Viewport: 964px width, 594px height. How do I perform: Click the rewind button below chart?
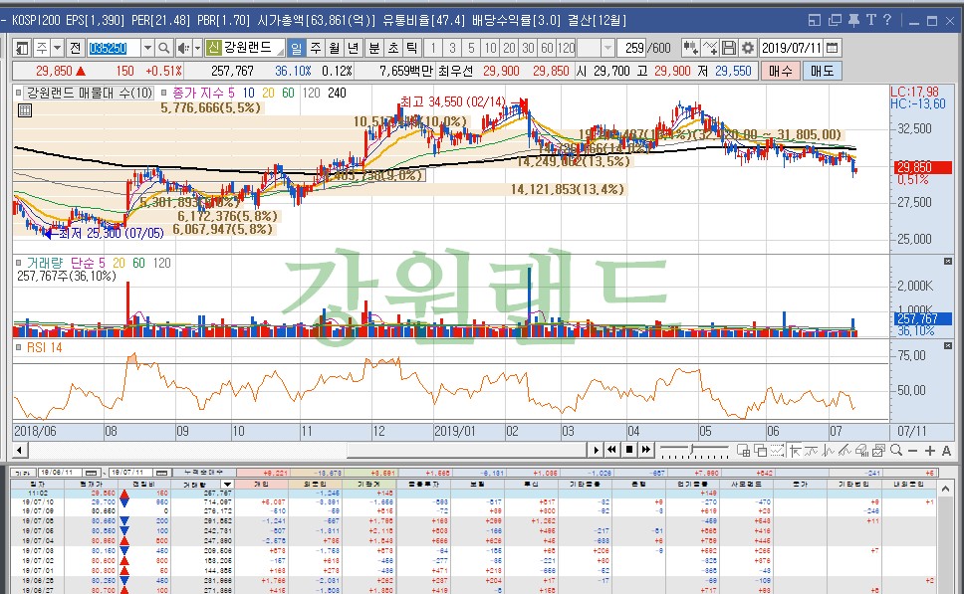coord(611,451)
